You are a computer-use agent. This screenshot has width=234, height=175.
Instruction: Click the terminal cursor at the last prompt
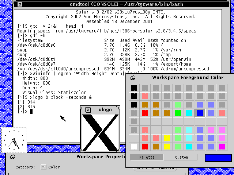(31, 112)
